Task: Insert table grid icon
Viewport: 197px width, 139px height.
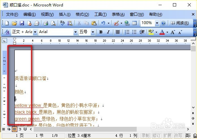Action: pos(134,23)
